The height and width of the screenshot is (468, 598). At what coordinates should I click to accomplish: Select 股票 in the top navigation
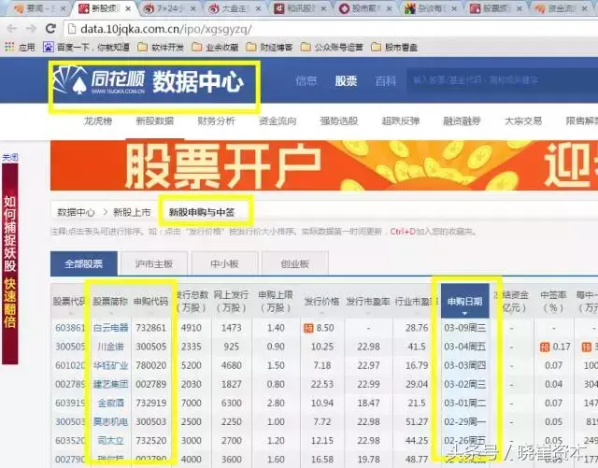(346, 80)
